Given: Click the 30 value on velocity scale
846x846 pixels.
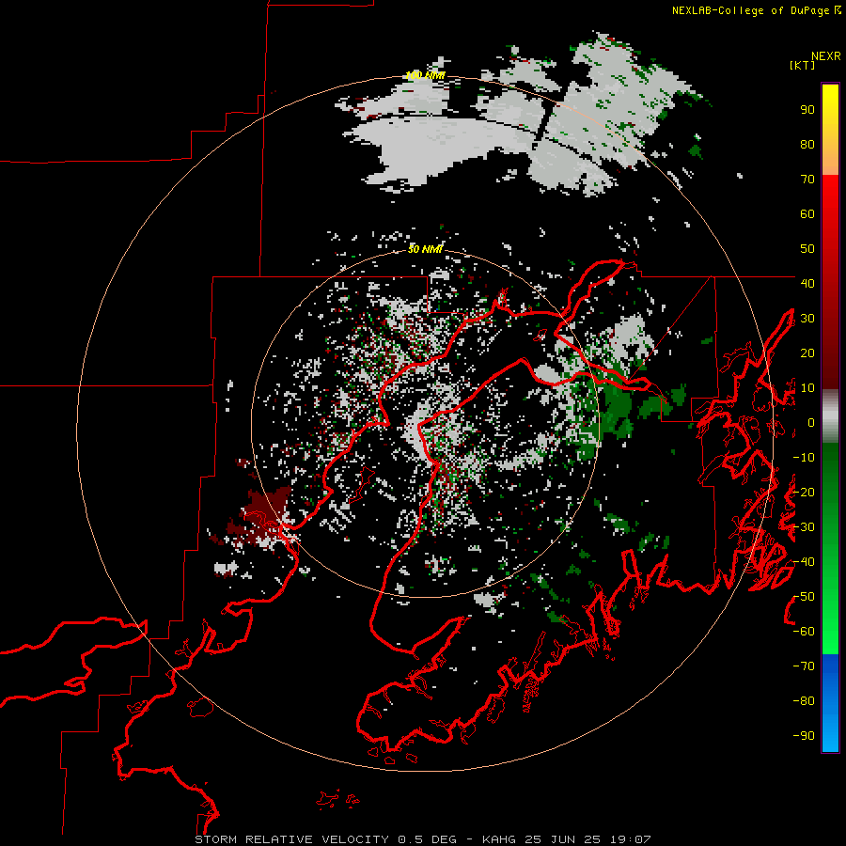Looking at the screenshot, I should point(807,319).
